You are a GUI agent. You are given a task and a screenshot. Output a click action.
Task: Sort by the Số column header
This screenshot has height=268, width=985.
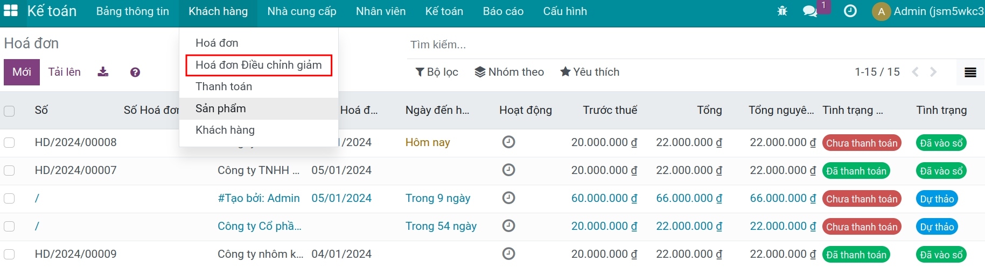pos(41,110)
